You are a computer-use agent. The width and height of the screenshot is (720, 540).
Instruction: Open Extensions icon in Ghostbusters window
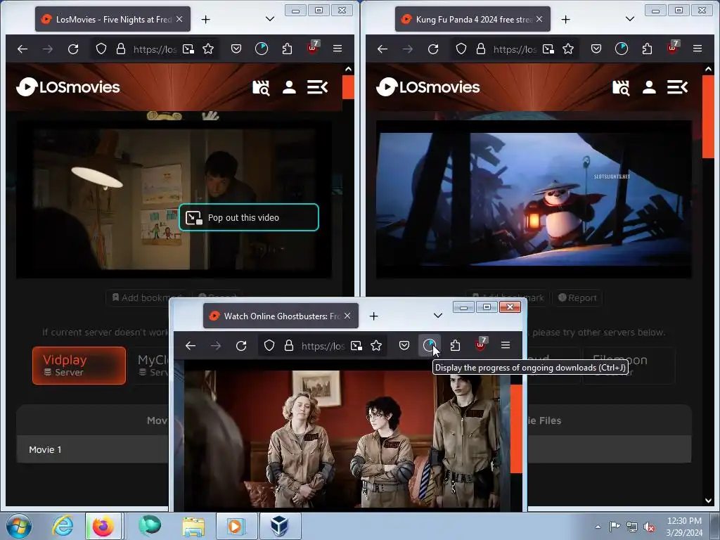[455, 345]
